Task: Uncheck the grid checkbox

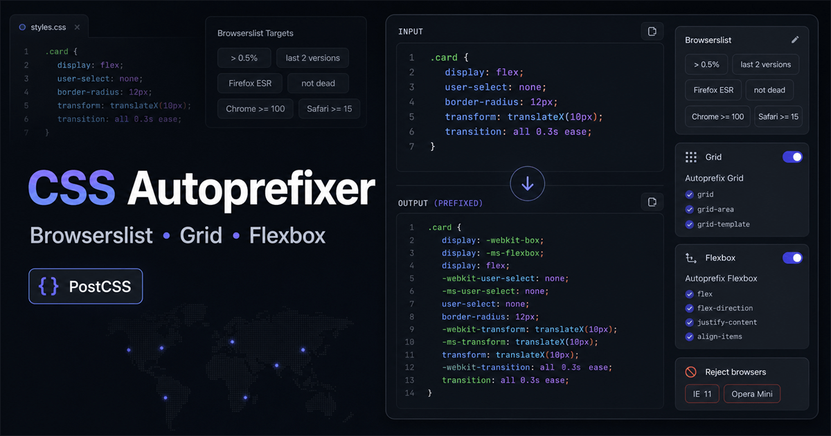Action: click(690, 194)
